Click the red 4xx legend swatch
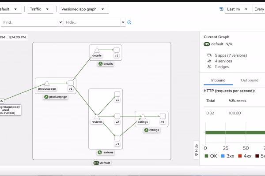Image resolution: width=265 pixels, height=176 pixels. pyautogui.click(x=240, y=156)
